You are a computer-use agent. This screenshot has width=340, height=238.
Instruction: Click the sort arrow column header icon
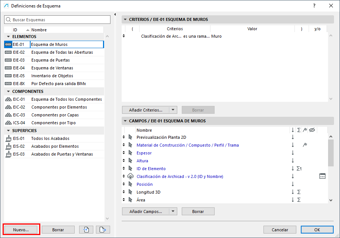[293, 130]
